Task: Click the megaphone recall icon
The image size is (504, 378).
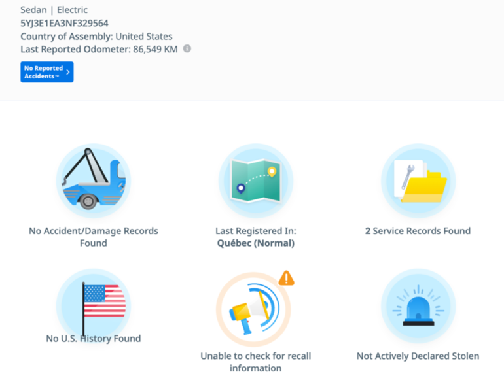Action: [x=254, y=309]
